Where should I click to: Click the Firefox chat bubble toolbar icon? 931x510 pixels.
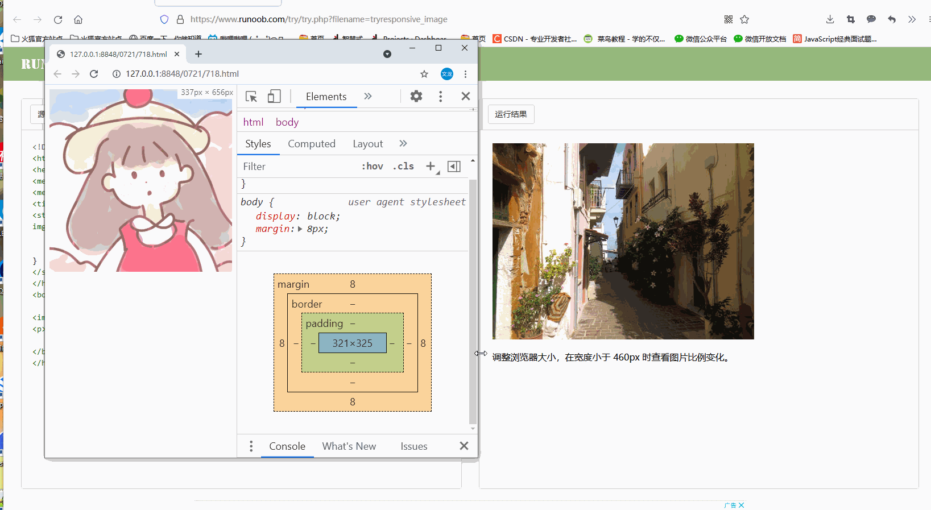871,19
